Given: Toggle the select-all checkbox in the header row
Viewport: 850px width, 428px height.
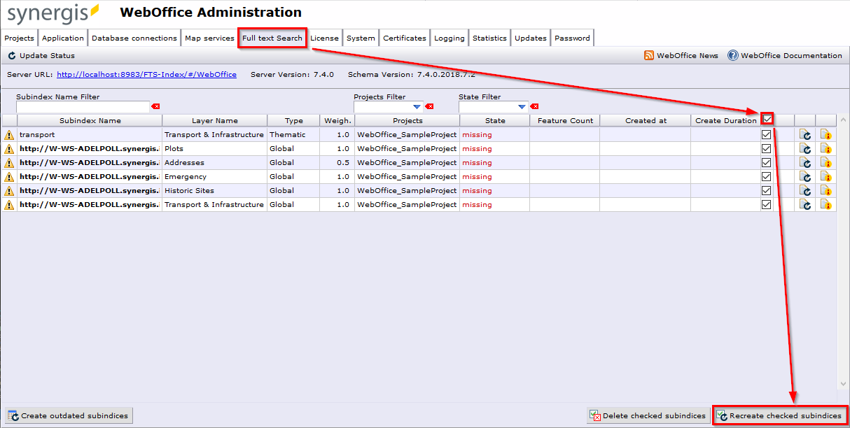Looking at the screenshot, I should [x=767, y=119].
